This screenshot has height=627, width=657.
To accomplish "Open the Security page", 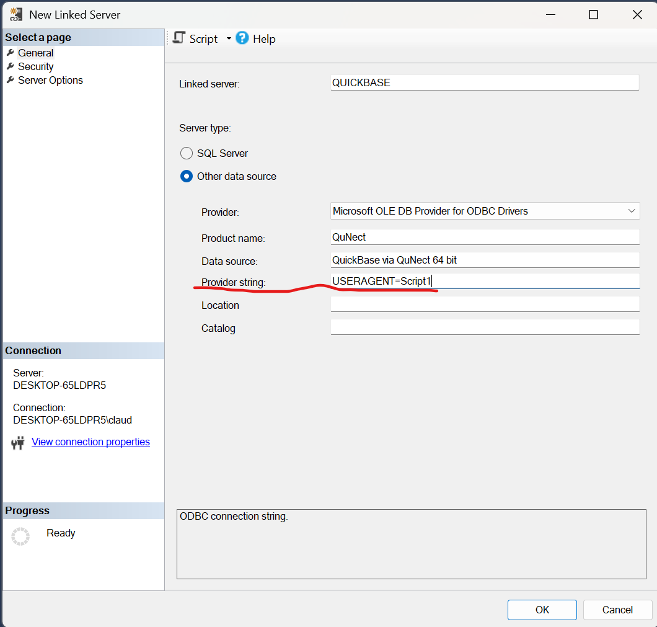I will (35, 66).
